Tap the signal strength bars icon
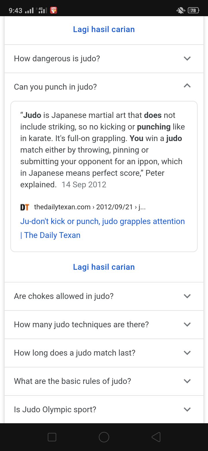This screenshot has height=451, width=208. 29,11
